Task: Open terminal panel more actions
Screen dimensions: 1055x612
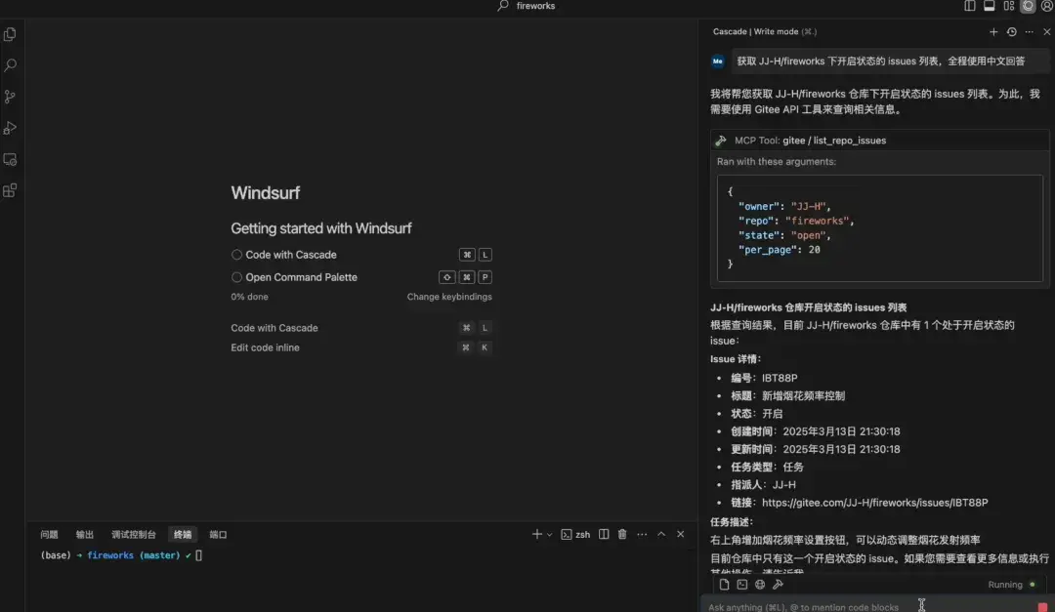Action: point(642,535)
